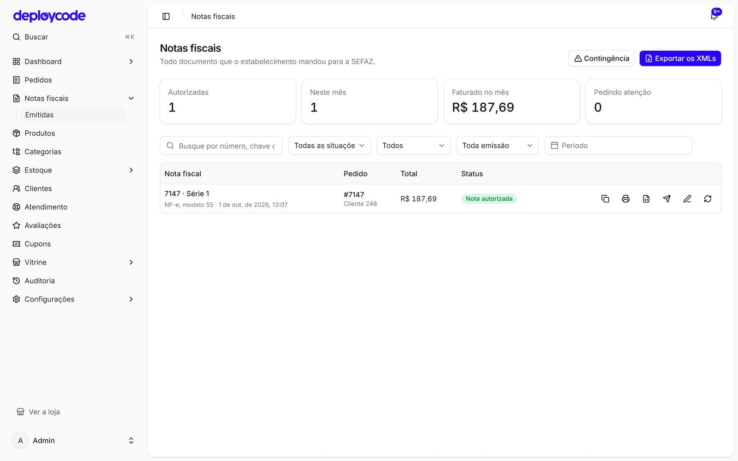Focus the nota search input field
Image resolution: width=738 pixels, height=461 pixels.
coord(221,146)
